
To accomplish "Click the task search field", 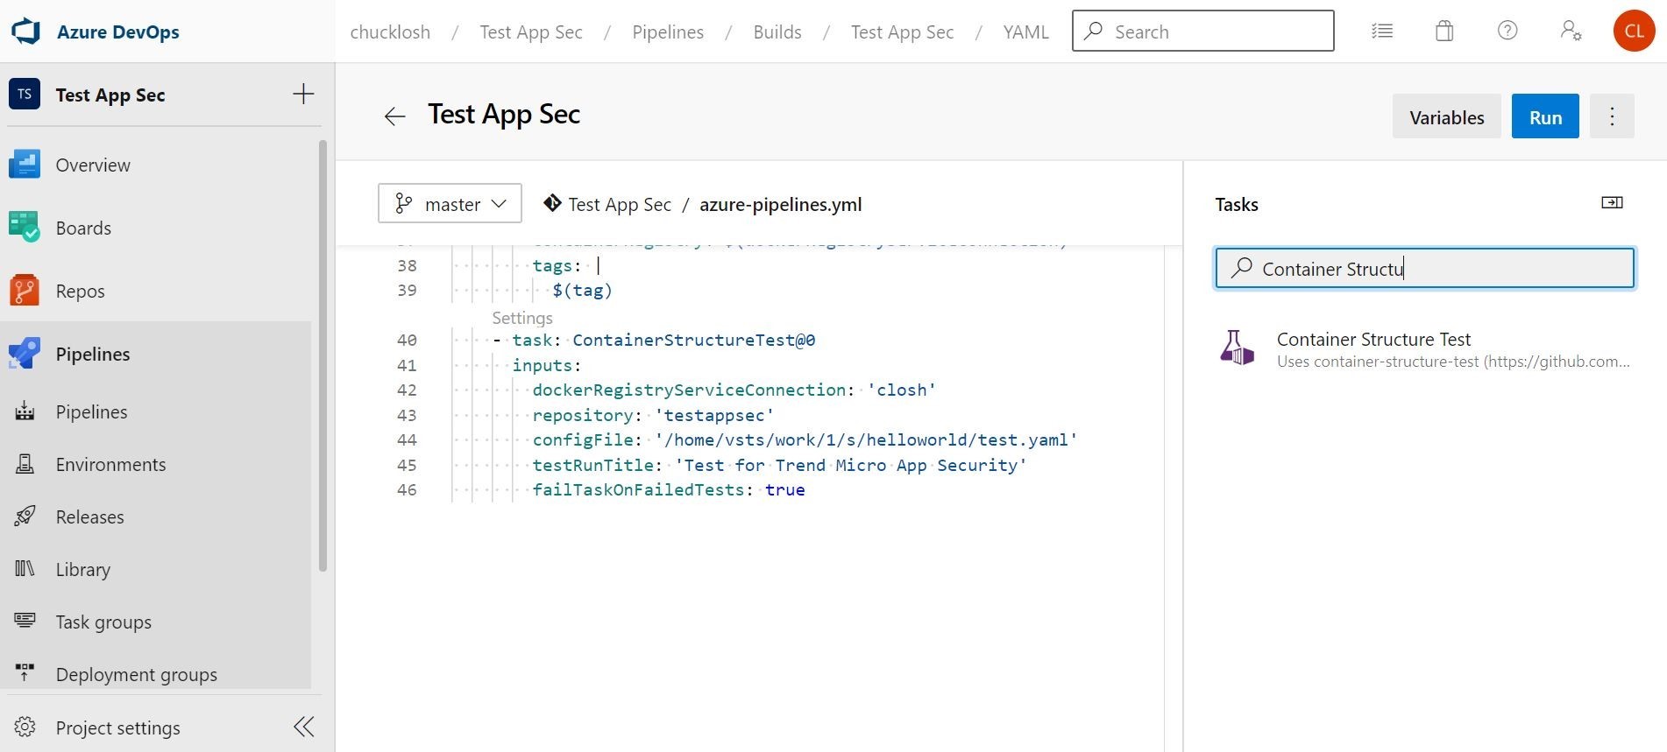I will point(1424,268).
